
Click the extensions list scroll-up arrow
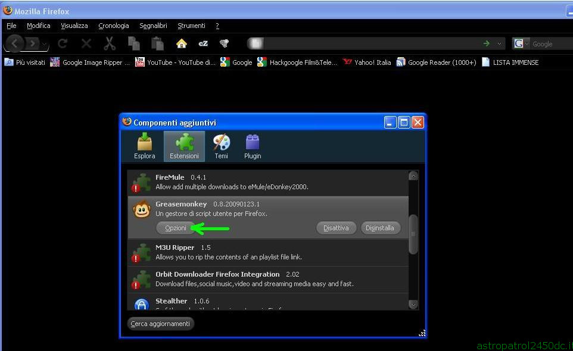pyautogui.click(x=413, y=176)
